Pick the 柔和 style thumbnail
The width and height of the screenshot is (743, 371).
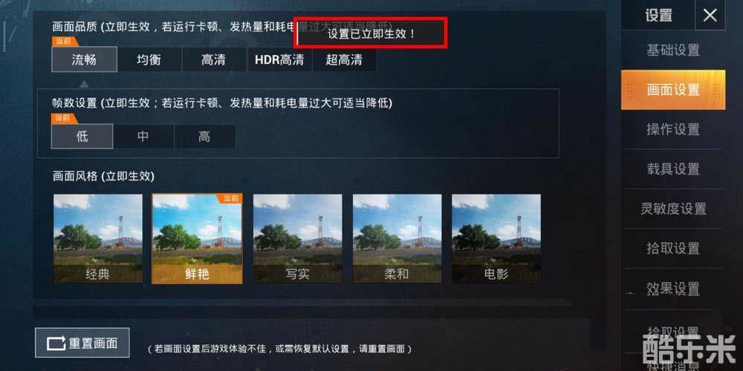[397, 238]
